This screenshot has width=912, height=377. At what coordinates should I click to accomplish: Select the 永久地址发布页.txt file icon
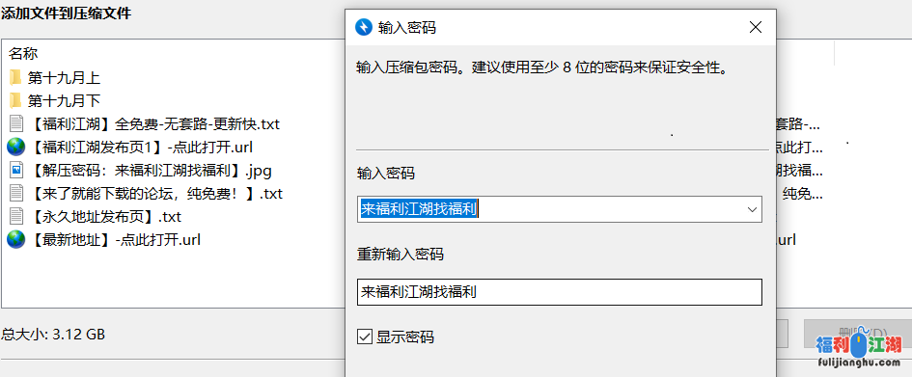(16, 217)
